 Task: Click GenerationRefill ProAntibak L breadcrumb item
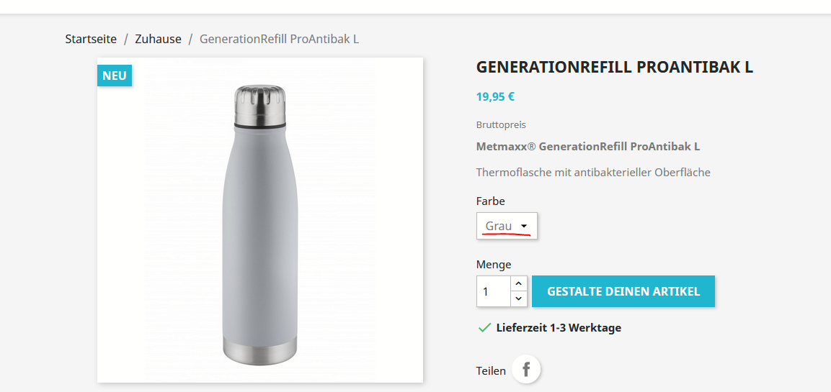(x=279, y=39)
